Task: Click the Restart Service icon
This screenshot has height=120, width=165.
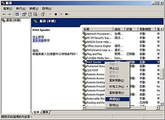Action: tap(67, 14)
